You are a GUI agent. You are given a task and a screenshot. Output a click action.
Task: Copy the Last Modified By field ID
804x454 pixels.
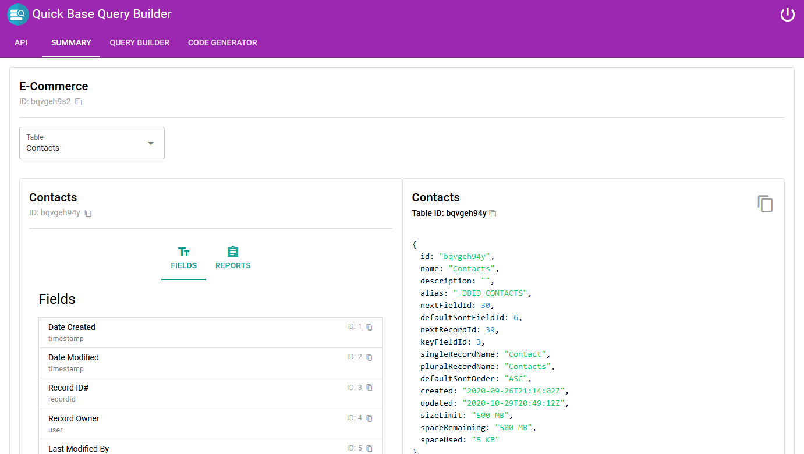point(369,448)
